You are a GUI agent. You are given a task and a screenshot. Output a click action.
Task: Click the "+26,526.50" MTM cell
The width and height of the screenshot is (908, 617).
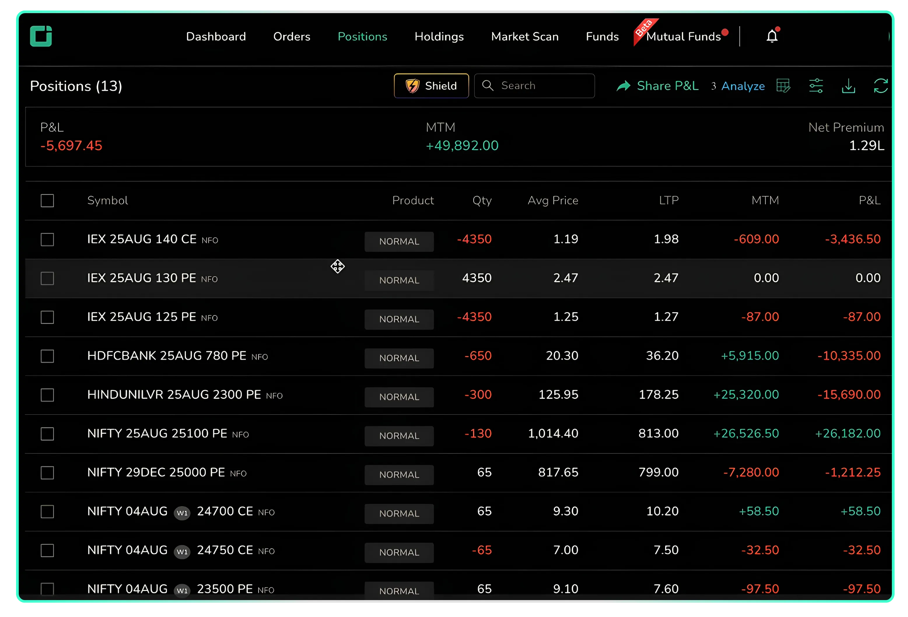pyautogui.click(x=746, y=433)
